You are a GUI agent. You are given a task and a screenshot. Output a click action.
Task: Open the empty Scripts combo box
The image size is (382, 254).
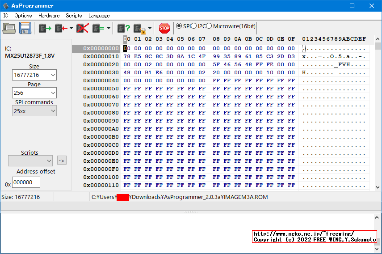point(30,161)
